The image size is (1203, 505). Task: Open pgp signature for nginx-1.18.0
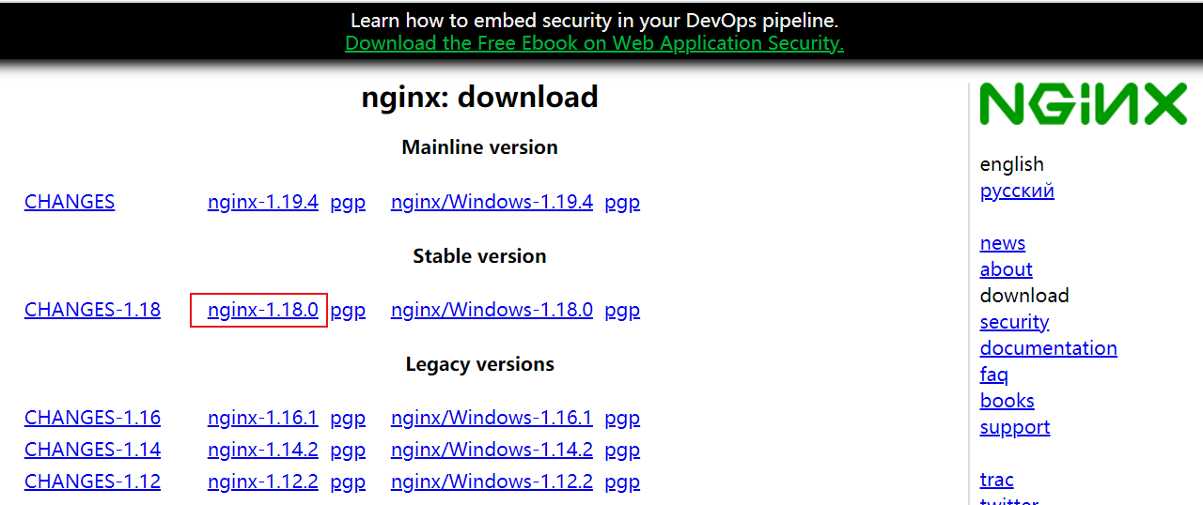pos(348,310)
